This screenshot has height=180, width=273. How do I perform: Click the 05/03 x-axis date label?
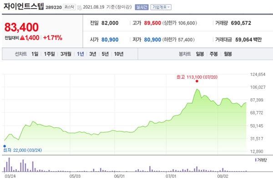tap(75, 176)
